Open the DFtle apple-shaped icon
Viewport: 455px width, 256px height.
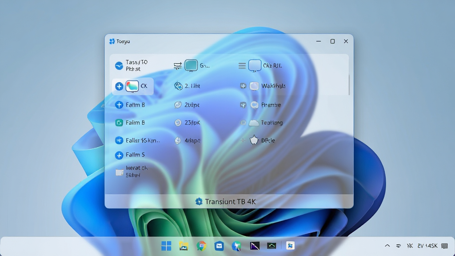[254, 140]
